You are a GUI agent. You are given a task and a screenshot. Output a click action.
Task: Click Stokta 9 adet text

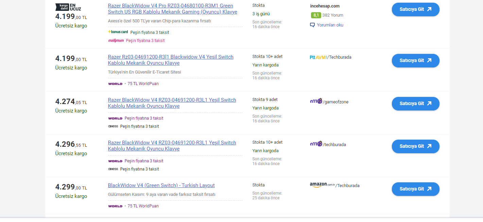coord(265,100)
